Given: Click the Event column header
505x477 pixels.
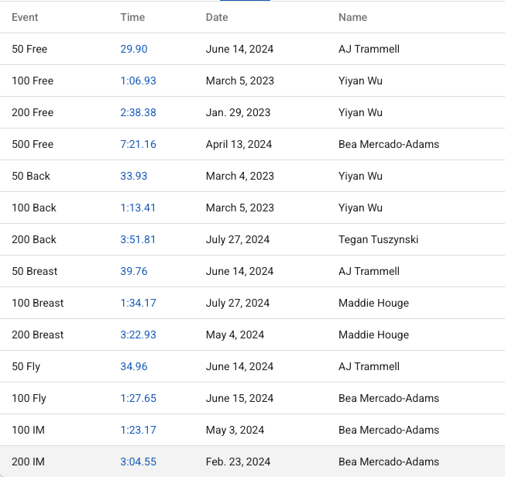Looking at the screenshot, I should pyautogui.click(x=25, y=17).
